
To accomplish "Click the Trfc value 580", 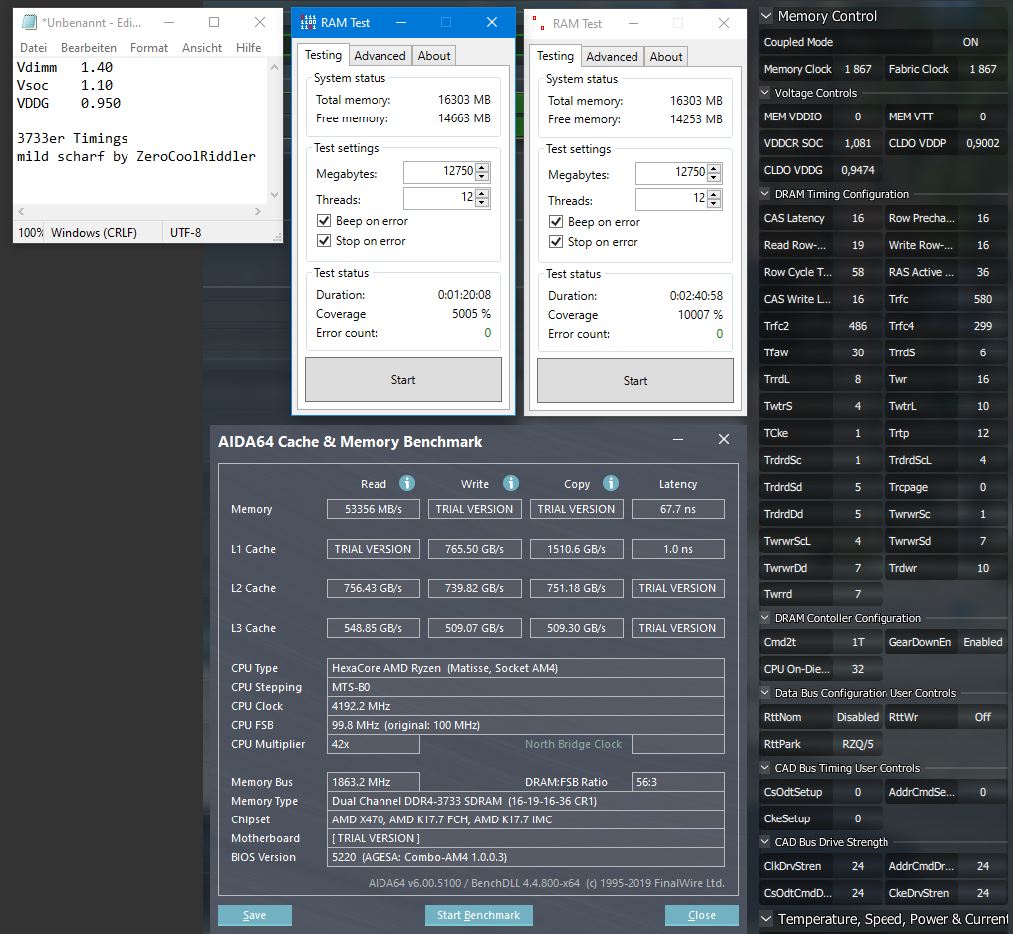I will (x=983, y=299).
